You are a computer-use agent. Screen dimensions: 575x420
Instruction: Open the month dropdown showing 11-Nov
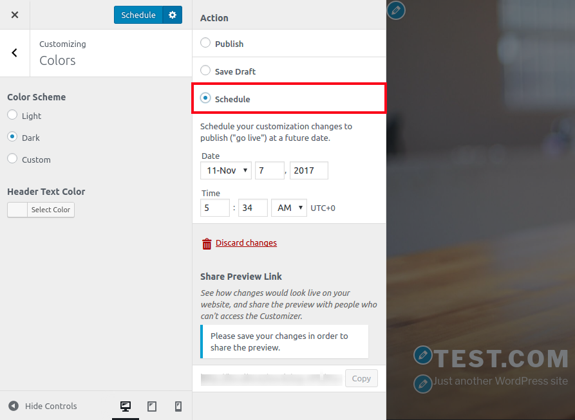tap(226, 170)
